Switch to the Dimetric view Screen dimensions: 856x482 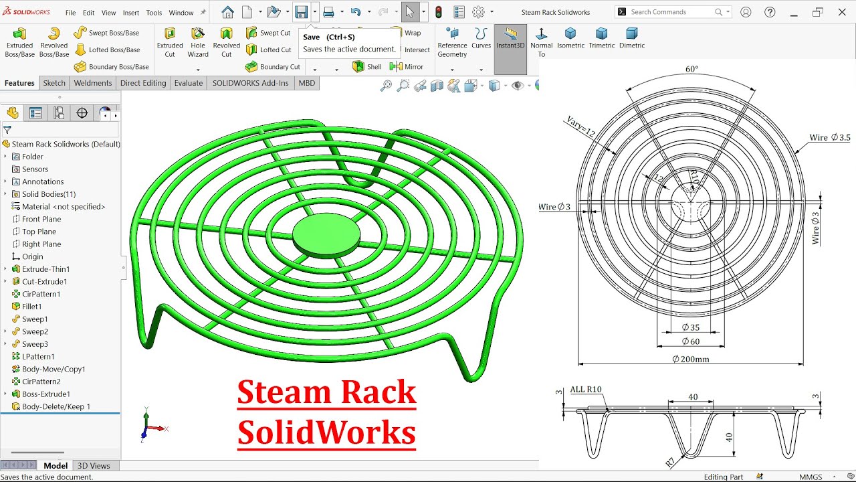pyautogui.click(x=632, y=37)
